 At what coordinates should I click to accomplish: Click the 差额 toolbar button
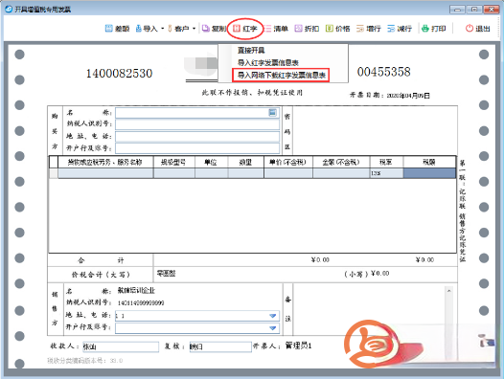(117, 29)
